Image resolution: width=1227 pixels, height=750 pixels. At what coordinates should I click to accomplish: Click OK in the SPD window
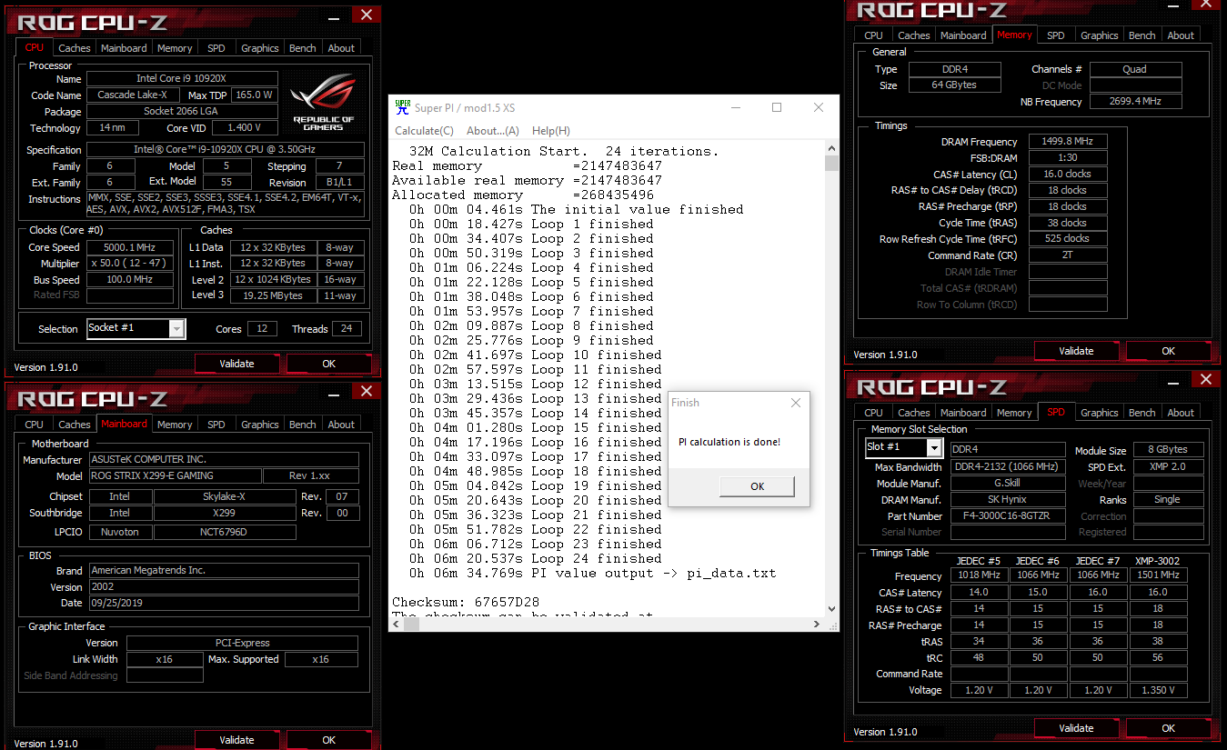pos(1169,728)
